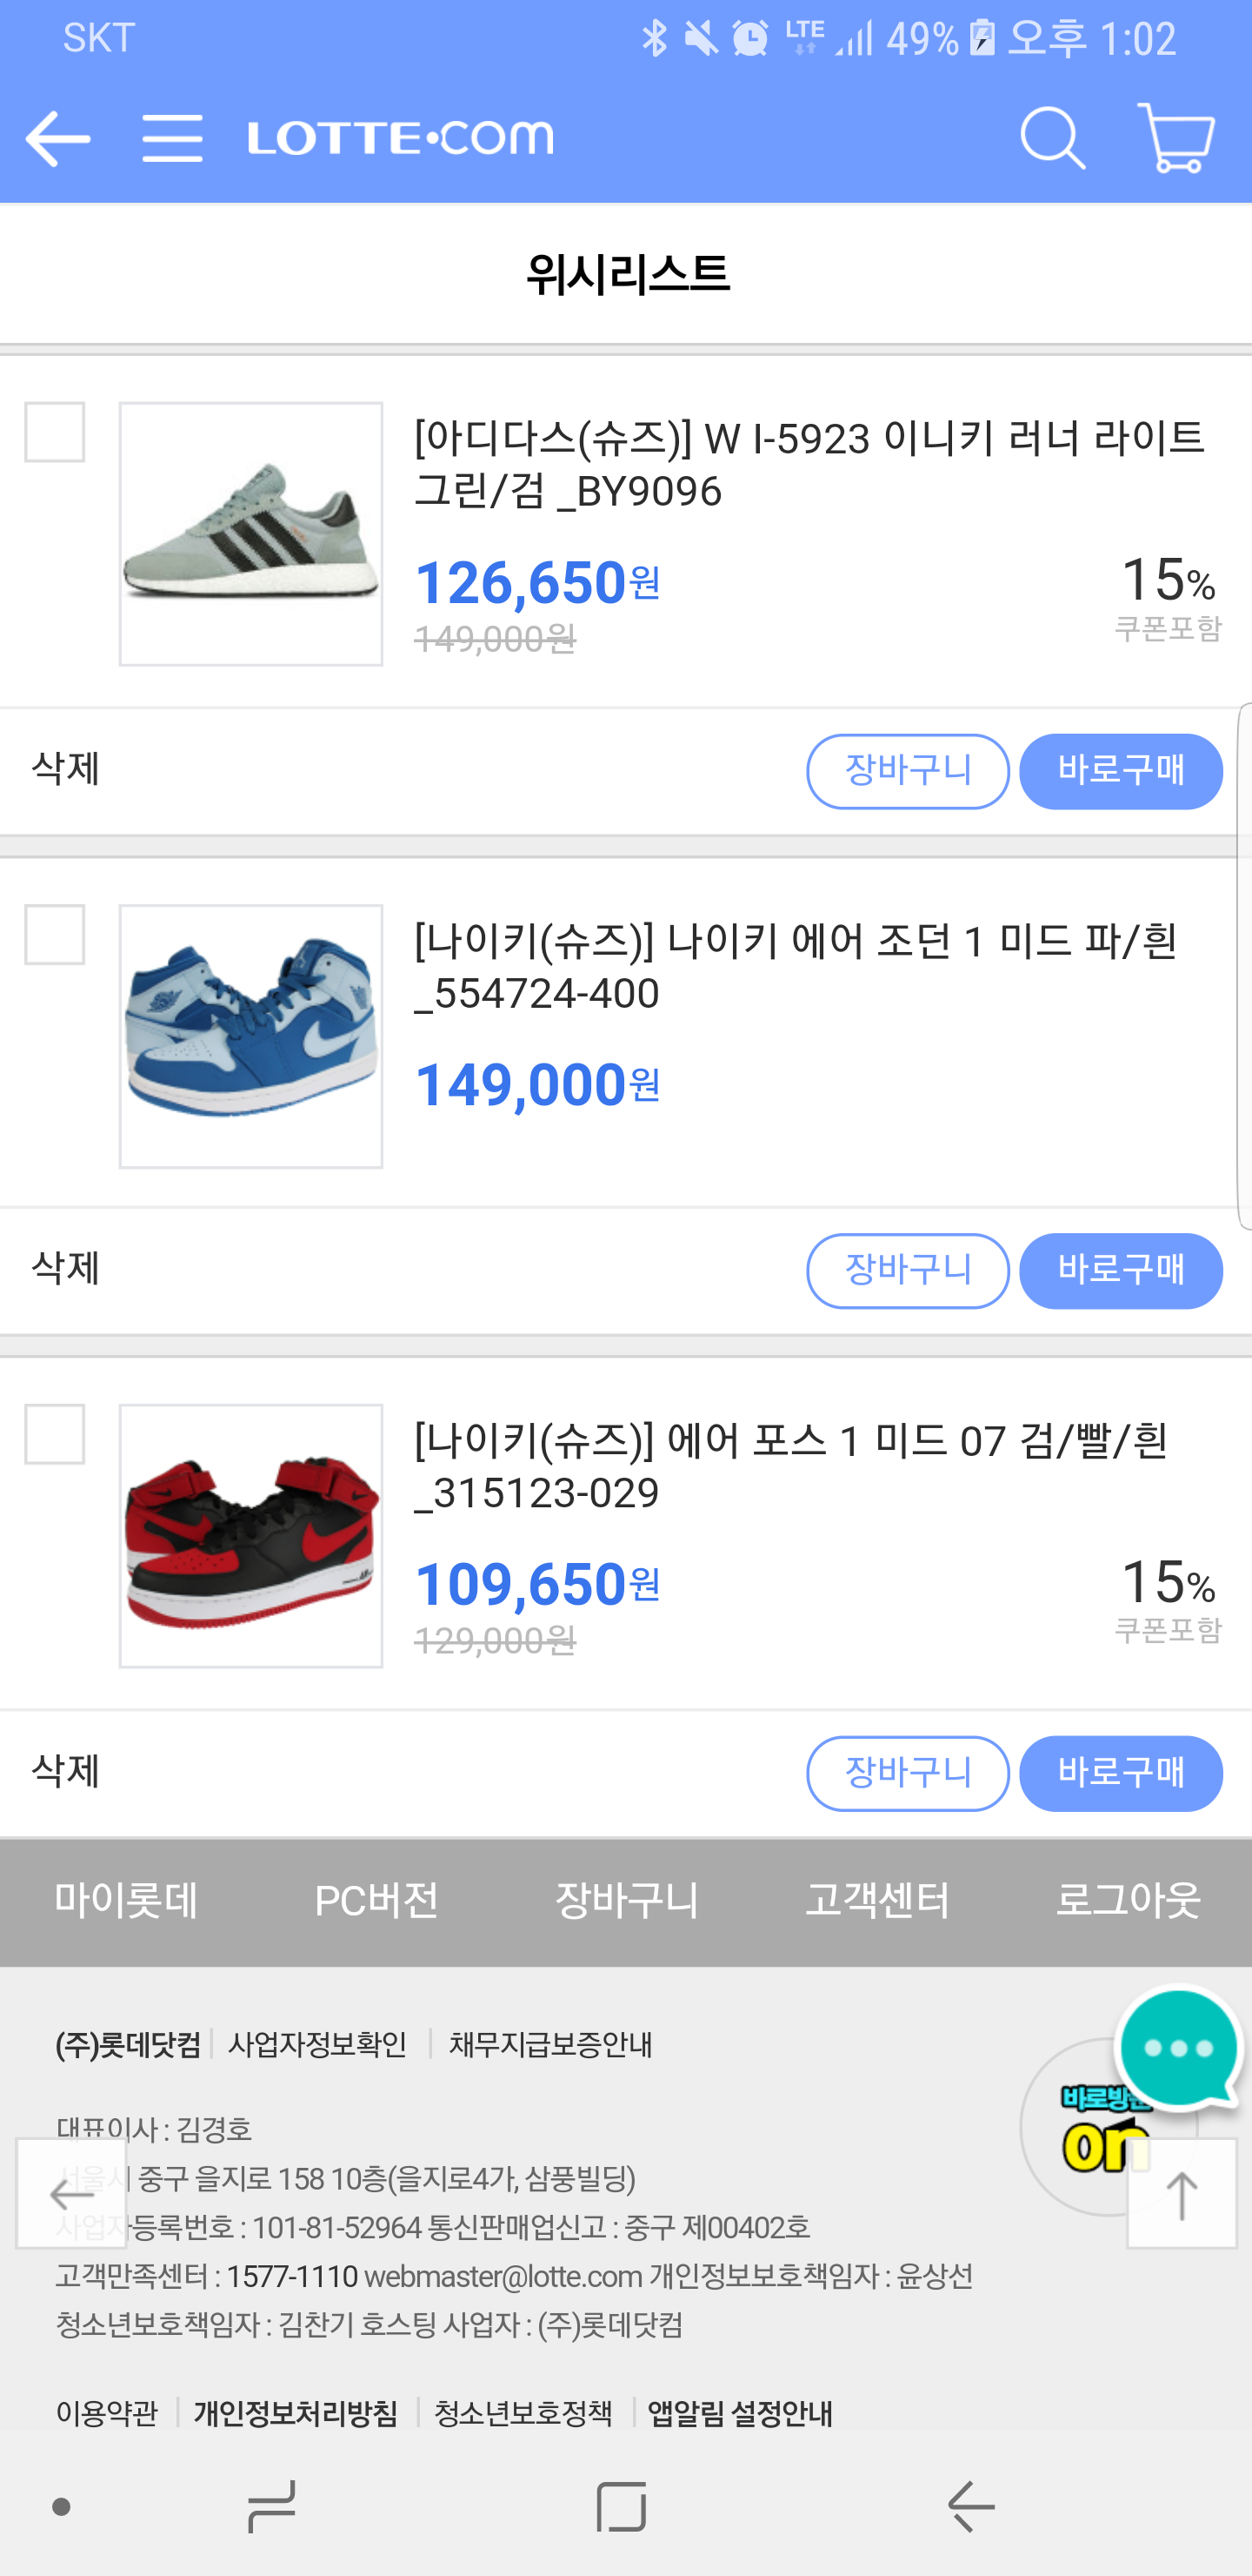The height and width of the screenshot is (2576, 1252).
Task: Open the search magnifier icon
Action: (1052, 138)
